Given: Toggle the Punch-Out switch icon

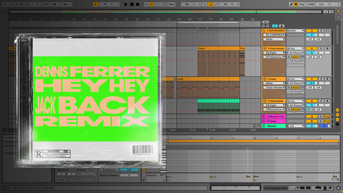Looking at the screenshot, I should click(x=216, y=4).
